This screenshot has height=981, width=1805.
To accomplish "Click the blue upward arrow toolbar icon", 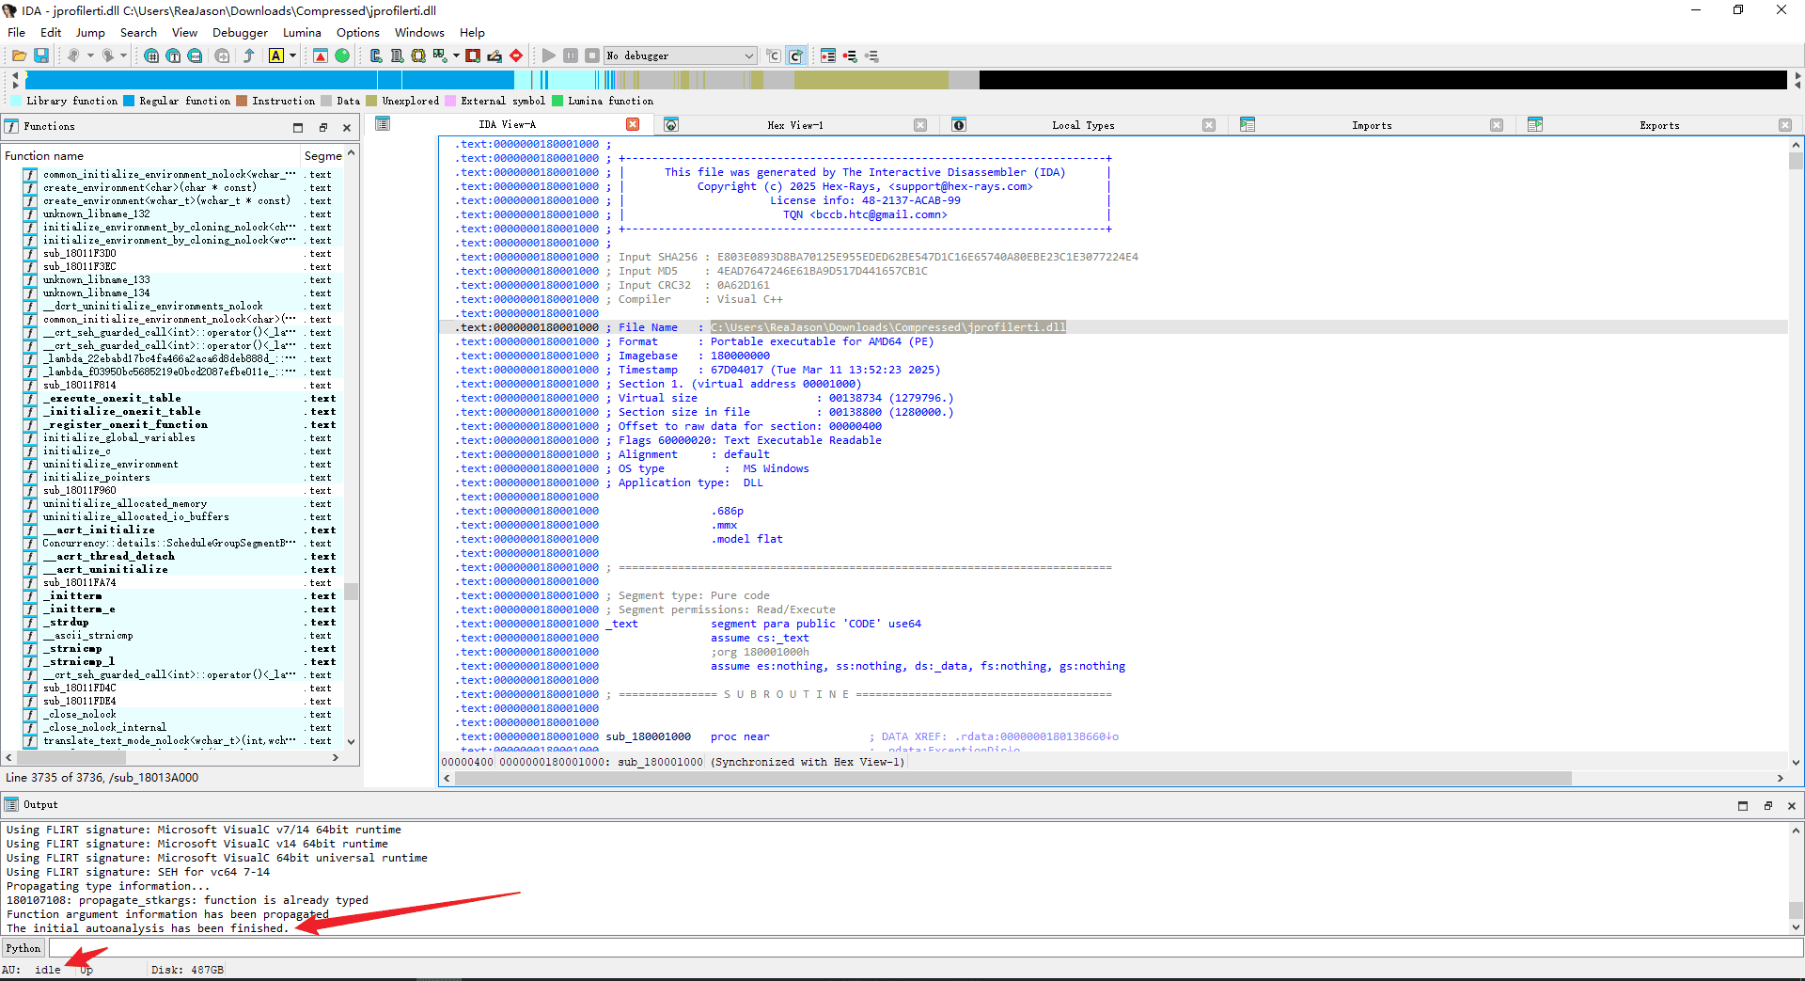I will pyautogui.click(x=249, y=55).
